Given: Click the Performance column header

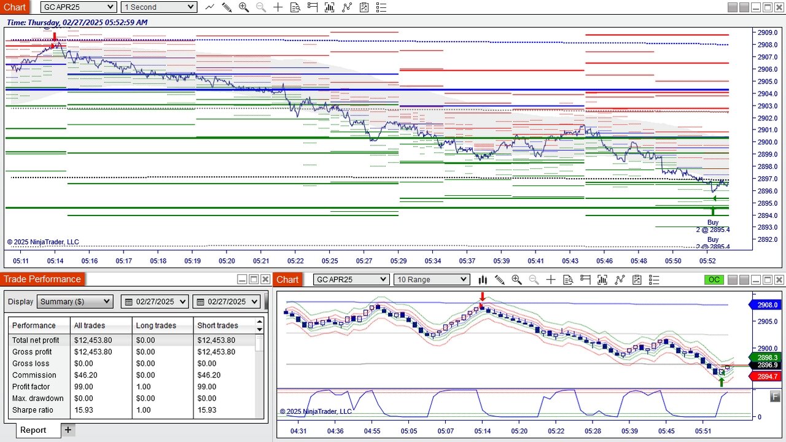Looking at the screenshot, I should 39,326.
